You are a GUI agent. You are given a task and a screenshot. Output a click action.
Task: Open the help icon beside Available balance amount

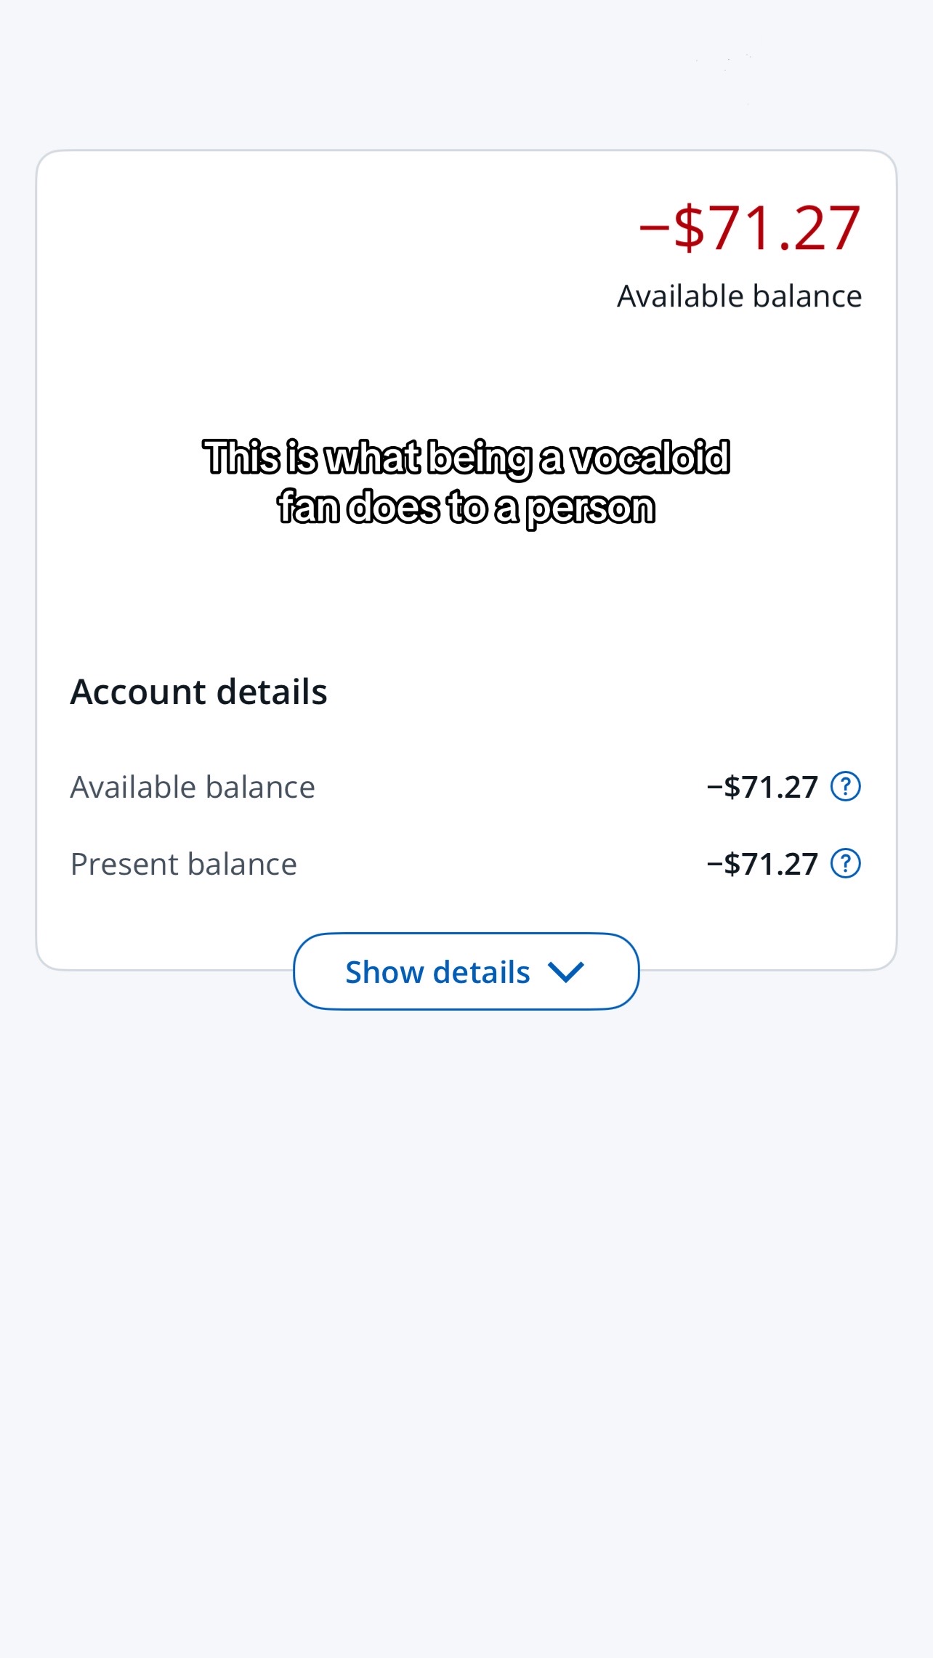pos(846,786)
